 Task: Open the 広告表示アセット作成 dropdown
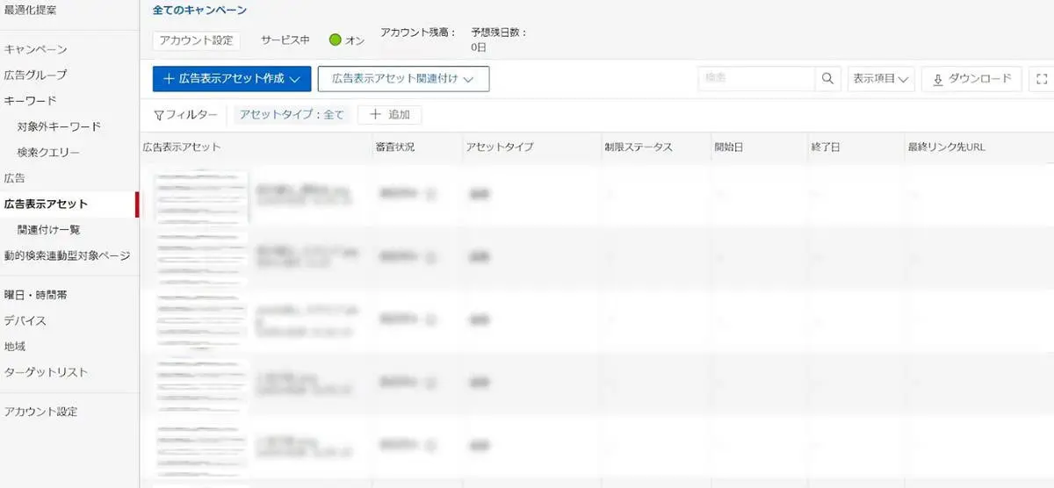(x=232, y=78)
